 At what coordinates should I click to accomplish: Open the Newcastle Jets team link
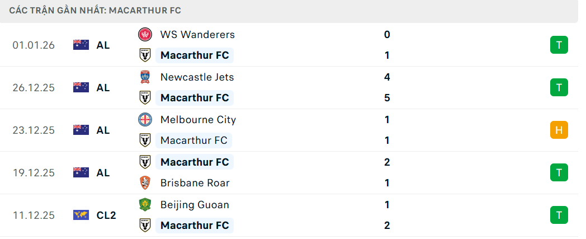pyautogui.click(x=197, y=77)
